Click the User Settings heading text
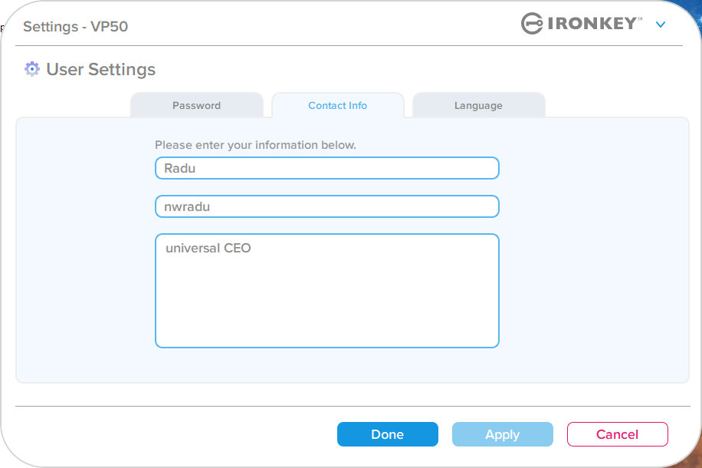 [x=100, y=70]
